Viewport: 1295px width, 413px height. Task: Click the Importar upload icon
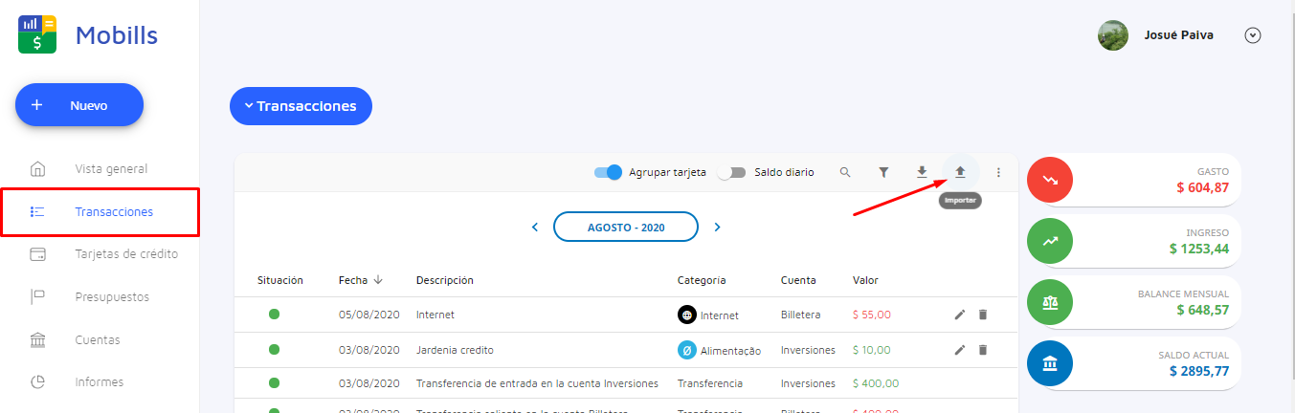click(960, 172)
